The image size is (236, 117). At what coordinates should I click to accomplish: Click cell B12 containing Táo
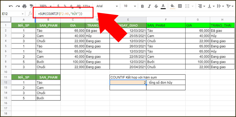pos(48,82)
